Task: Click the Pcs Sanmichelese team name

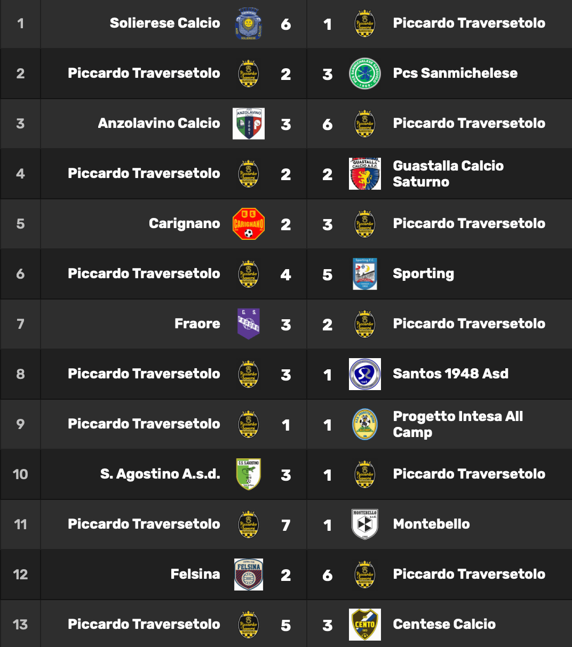Action: pos(455,73)
